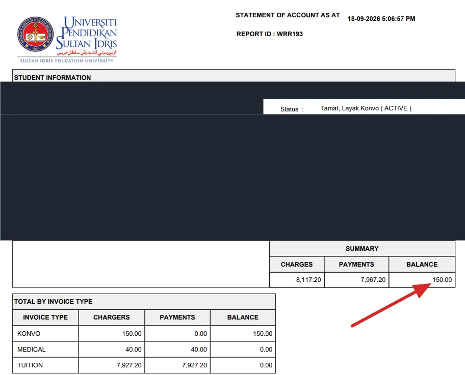465x375 pixels.
Task: Click the red arrow annotation
Action: 391,305
